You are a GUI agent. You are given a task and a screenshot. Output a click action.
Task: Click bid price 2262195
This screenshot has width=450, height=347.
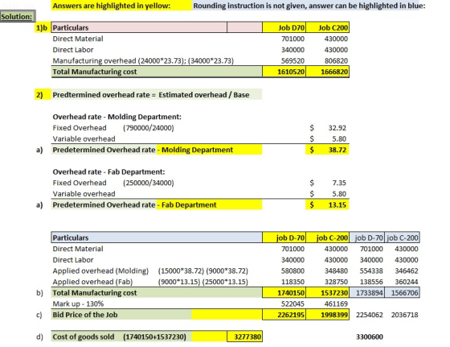point(284,315)
